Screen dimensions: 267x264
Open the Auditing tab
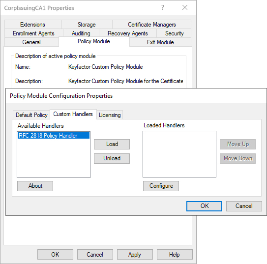pos(81,33)
